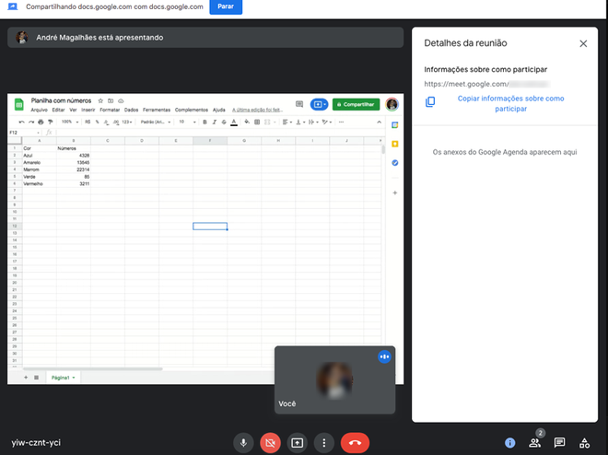Toggle strikethrough formatting in Sheets
608x455 pixels.
[x=224, y=122]
